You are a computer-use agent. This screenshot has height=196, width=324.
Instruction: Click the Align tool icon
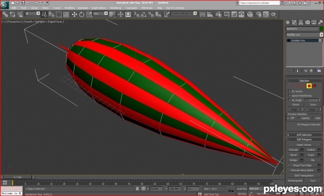(210, 14)
